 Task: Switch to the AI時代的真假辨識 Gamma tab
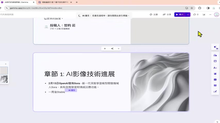[16, 2]
